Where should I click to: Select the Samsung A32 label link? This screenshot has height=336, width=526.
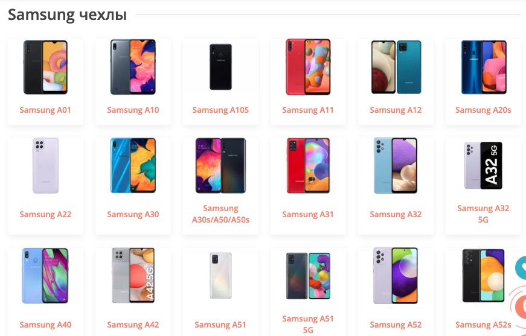tap(396, 214)
